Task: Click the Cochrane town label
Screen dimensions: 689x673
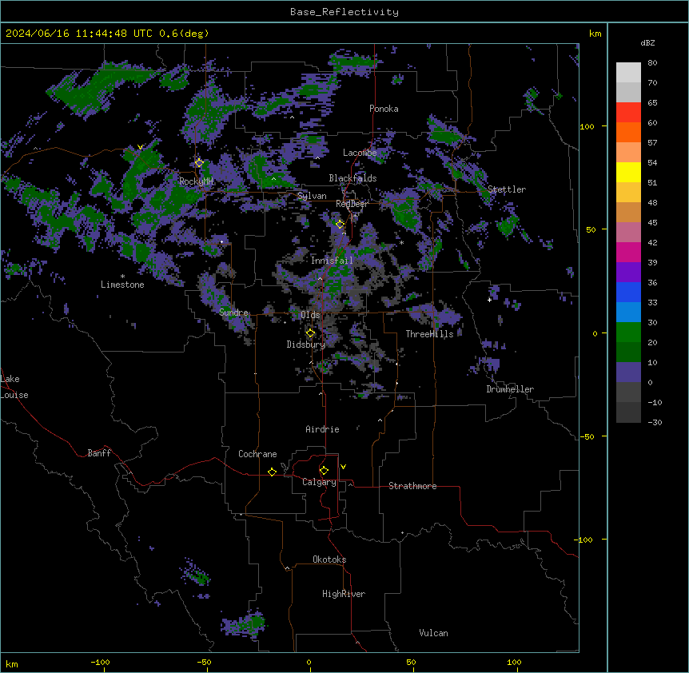Action: [x=257, y=454]
